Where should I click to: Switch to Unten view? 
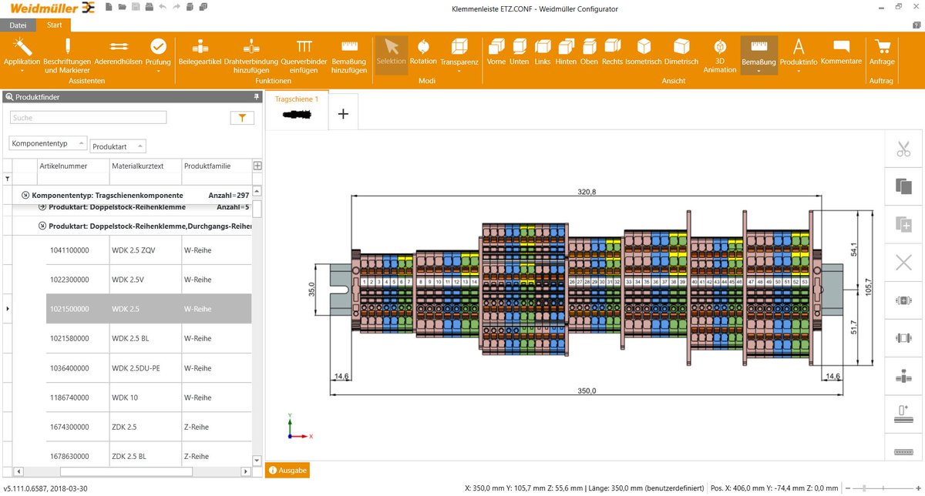click(x=520, y=52)
